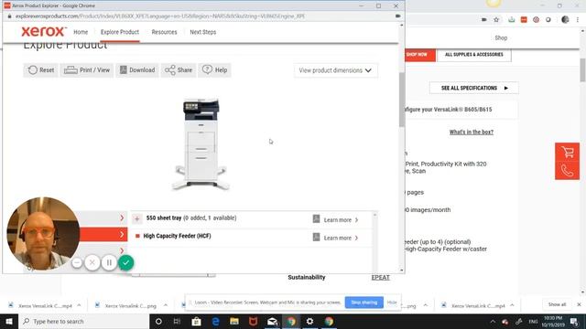Pause the Loom recording
The width and height of the screenshot is (586, 329).
click(x=109, y=262)
